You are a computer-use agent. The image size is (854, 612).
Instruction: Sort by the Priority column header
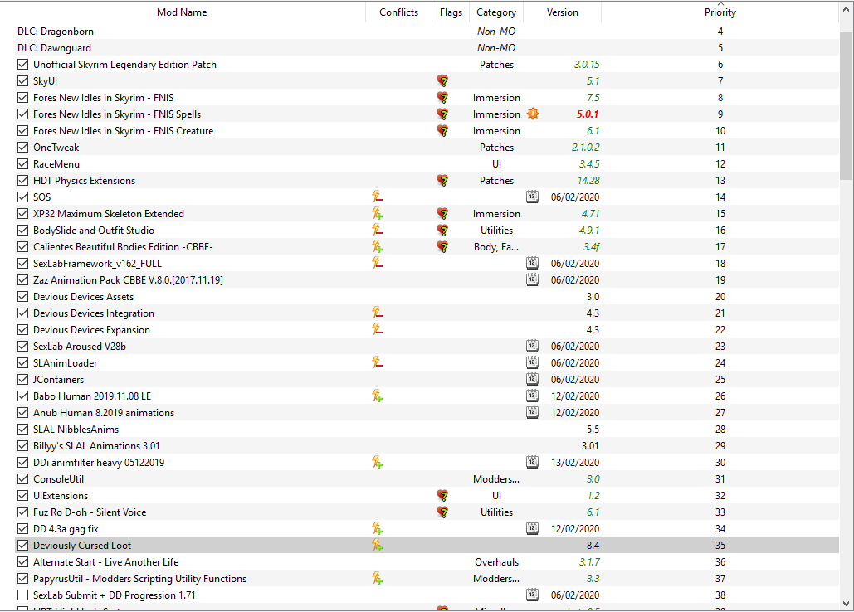click(720, 12)
